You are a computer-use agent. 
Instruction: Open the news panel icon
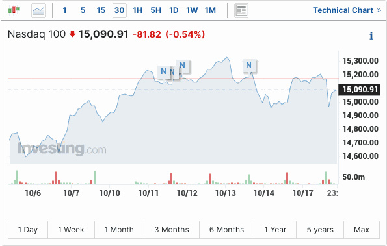pos(241,10)
